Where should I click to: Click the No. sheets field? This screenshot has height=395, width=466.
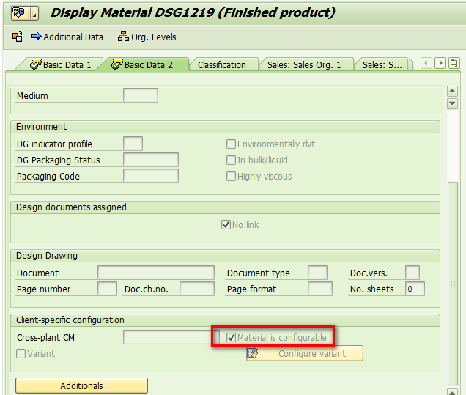coord(415,289)
